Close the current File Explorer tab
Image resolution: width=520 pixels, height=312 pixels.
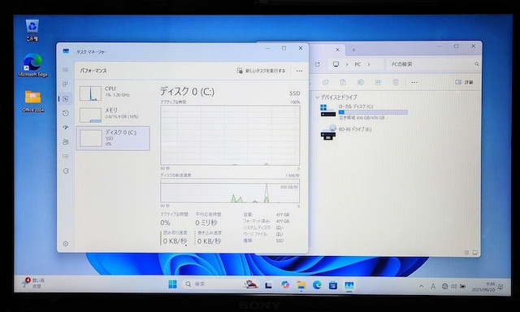(337, 50)
